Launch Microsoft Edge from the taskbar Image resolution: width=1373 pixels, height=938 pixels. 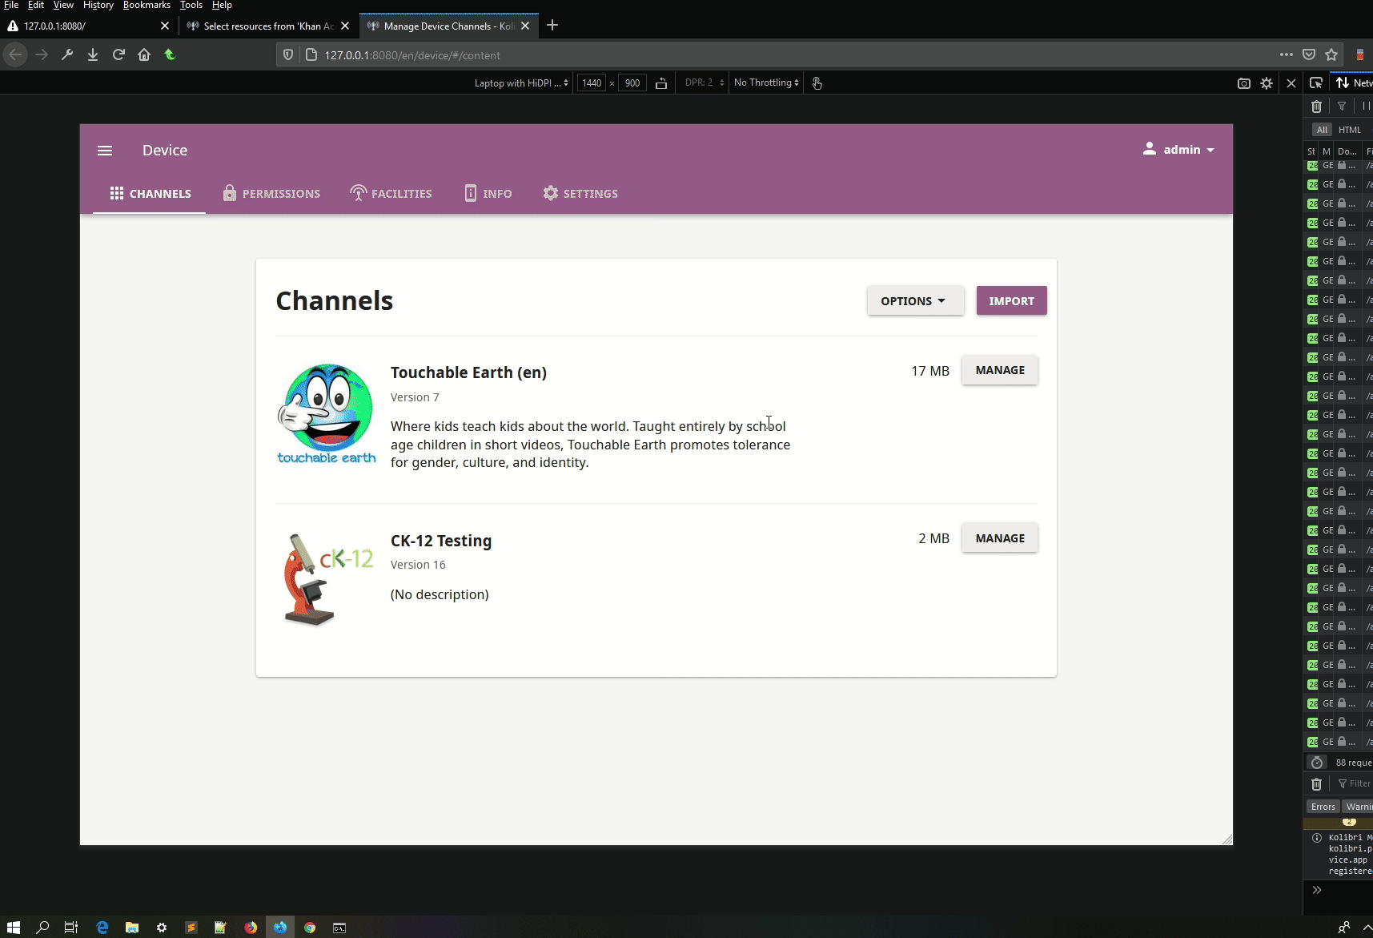coord(102,927)
